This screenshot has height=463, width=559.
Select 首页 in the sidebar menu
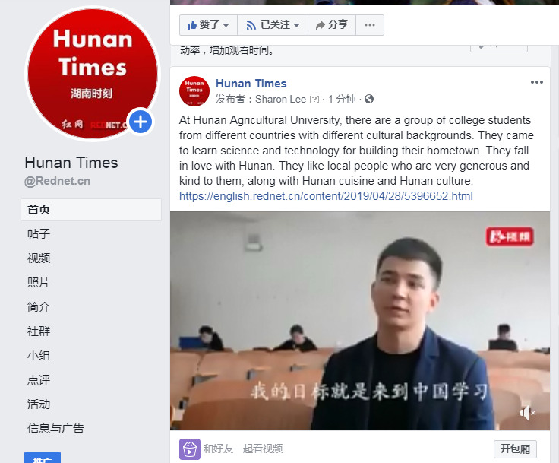point(91,210)
